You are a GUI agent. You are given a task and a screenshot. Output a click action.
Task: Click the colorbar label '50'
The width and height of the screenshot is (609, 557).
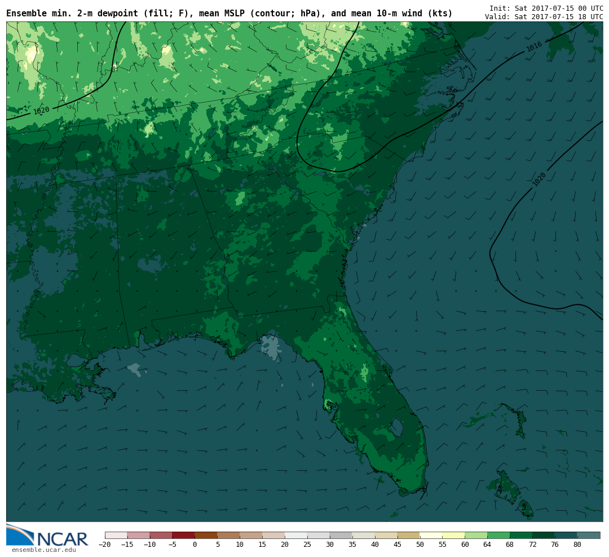(x=420, y=545)
